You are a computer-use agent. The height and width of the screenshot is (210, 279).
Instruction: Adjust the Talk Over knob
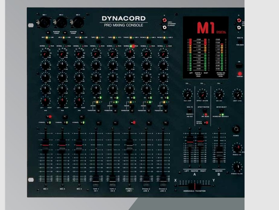(x=188, y=94)
